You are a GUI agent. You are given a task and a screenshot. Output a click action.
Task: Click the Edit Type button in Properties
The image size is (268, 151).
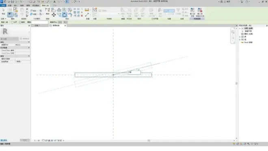(24, 39)
